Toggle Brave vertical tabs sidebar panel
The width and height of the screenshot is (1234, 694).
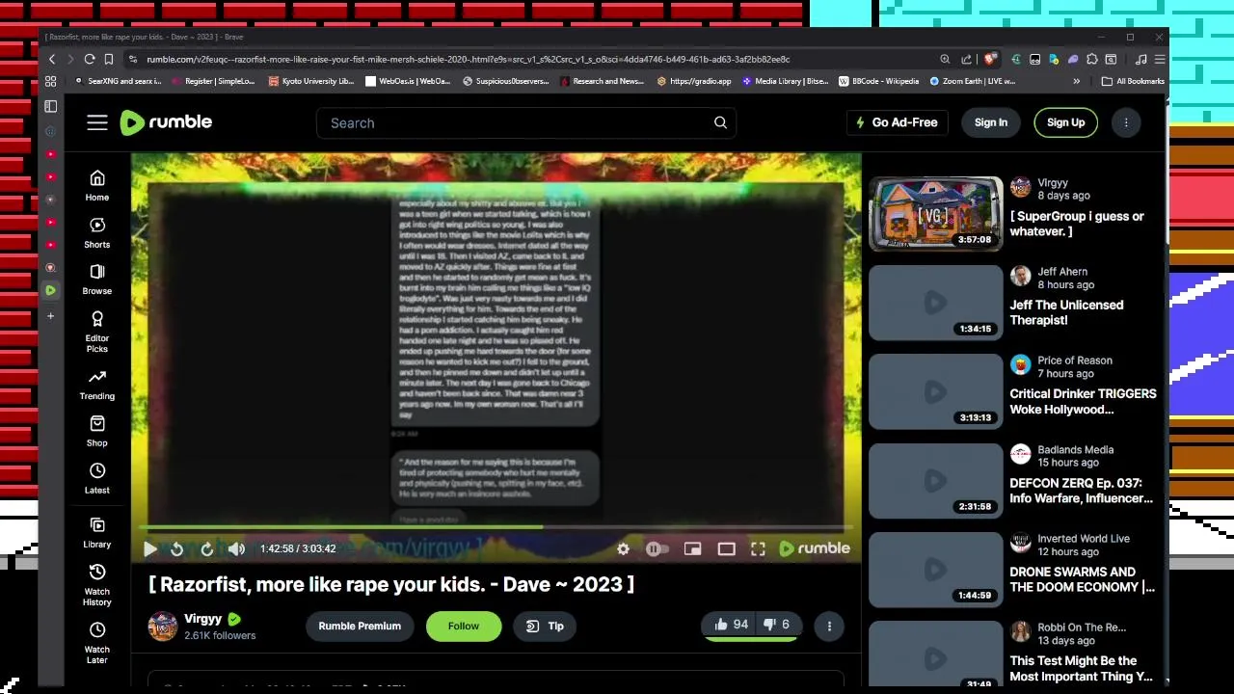click(x=51, y=106)
